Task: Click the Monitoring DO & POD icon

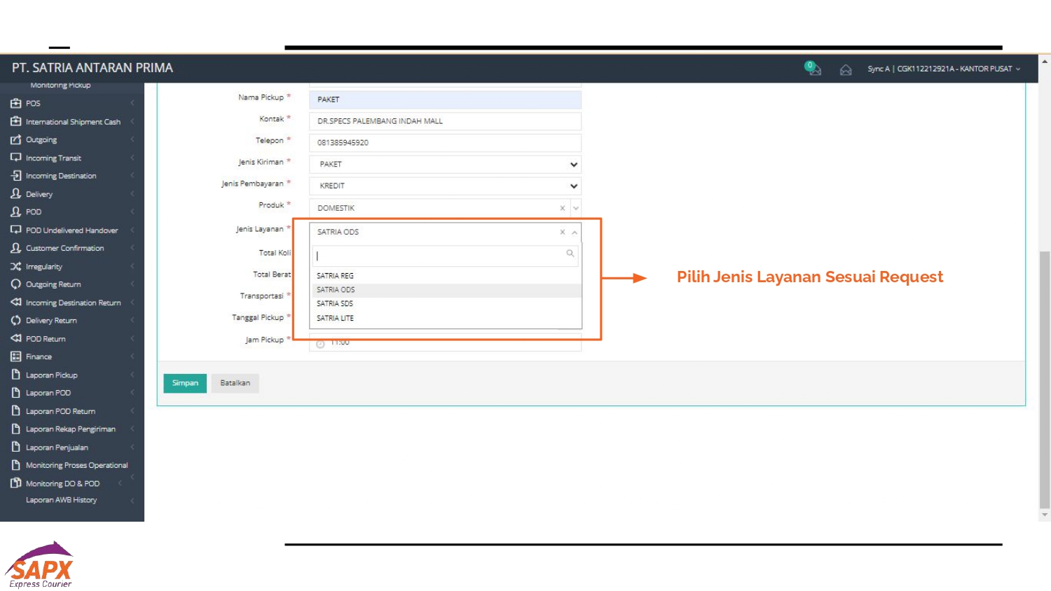Action: pos(15,483)
